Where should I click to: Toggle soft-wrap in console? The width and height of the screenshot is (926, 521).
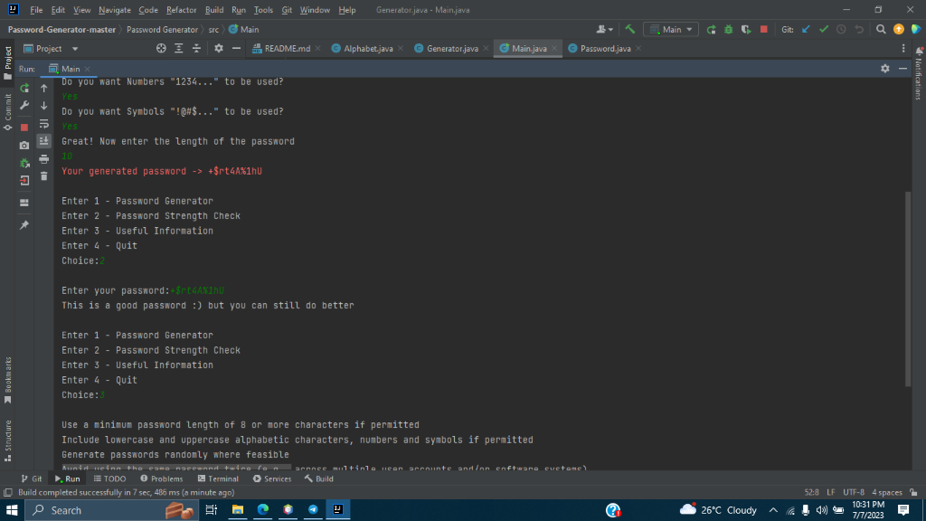point(43,123)
